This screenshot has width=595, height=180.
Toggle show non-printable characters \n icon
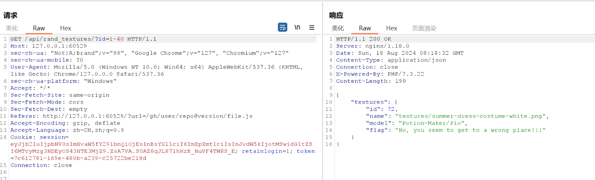[297, 27]
